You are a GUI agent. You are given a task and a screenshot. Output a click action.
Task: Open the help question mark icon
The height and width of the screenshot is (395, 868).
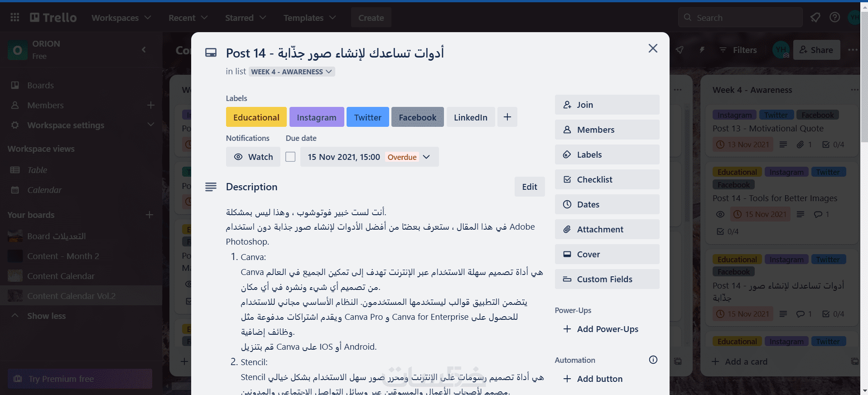[x=834, y=17]
